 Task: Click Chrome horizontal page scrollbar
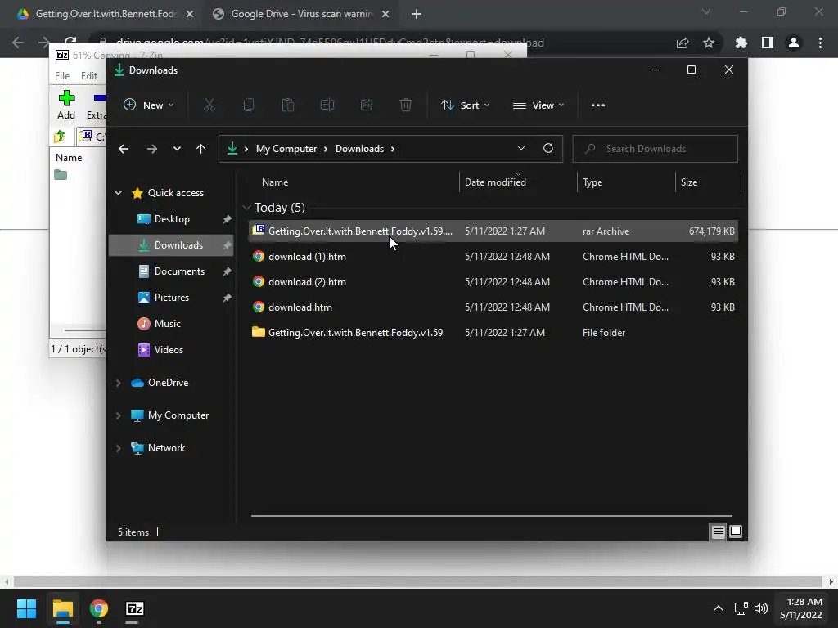pos(417,581)
